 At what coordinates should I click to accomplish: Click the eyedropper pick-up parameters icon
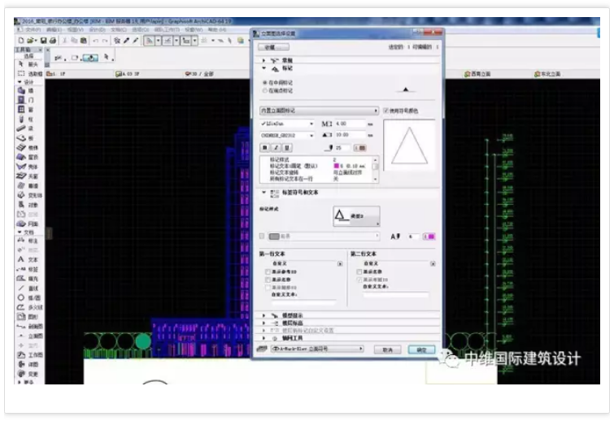click(127, 41)
